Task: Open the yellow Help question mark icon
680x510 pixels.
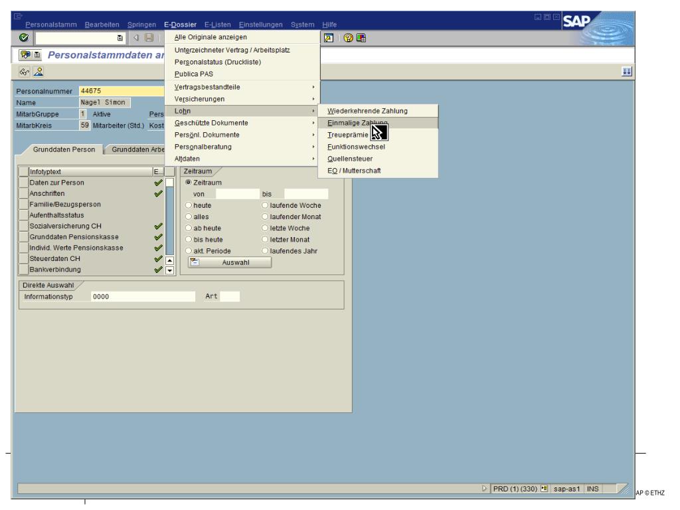Action: [x=348, y=38]
